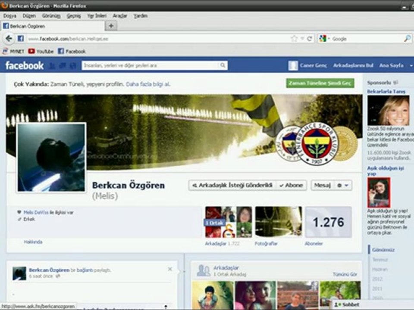Viewport: 414px width, 310px height.
Task: Open the Araçlar menu
Action: point(120,16)
